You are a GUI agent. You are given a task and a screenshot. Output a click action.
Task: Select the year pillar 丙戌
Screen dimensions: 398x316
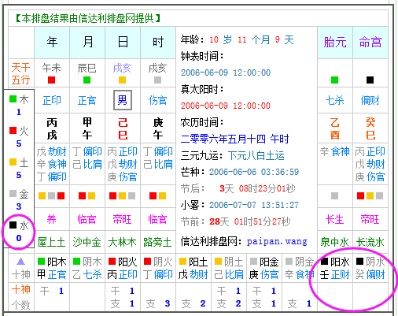52,128
